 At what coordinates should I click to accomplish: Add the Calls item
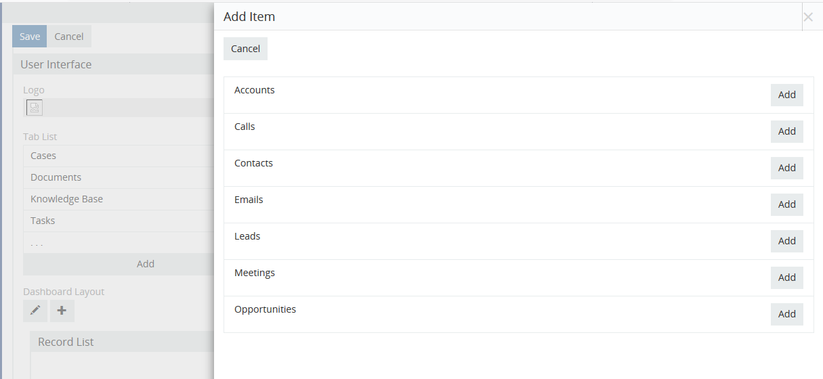786,131
